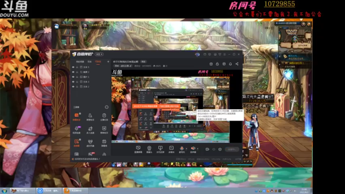345x194 pixels.
Task: Switch to the second scene tab
Action: (x=90, y=62)
